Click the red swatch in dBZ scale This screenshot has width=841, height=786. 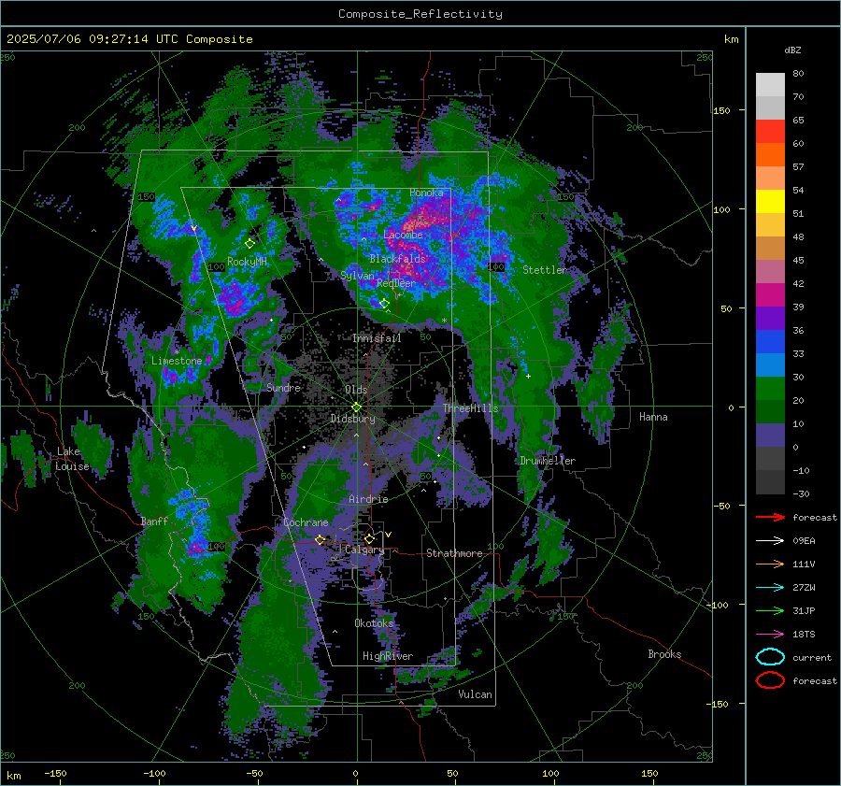(x=770, y=132)
